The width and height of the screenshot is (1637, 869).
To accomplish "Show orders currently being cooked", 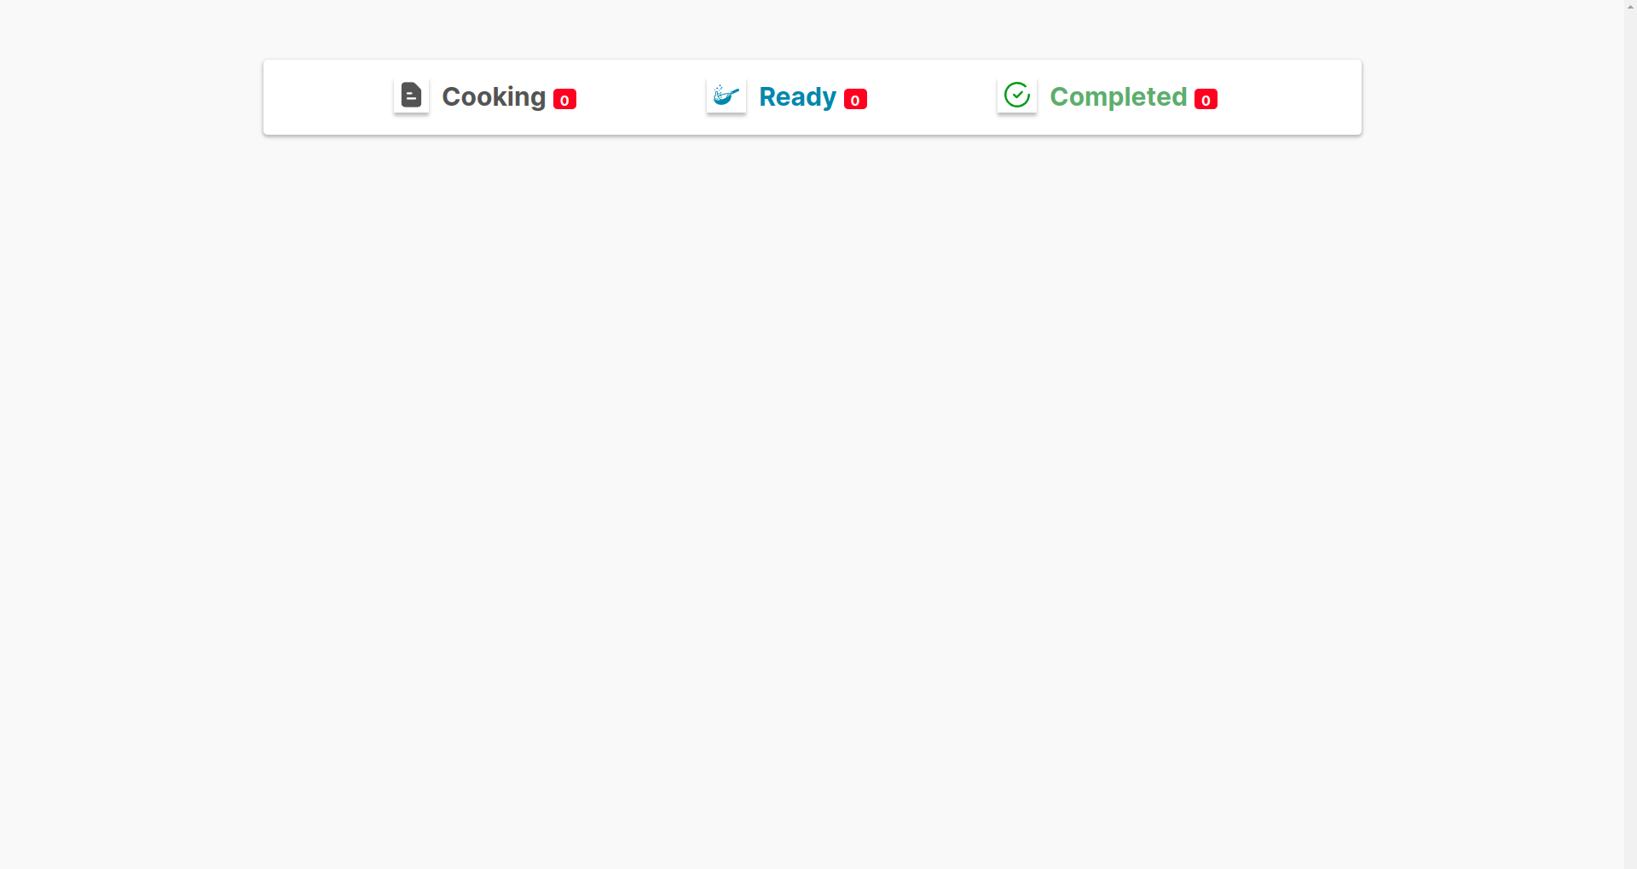I will [484, 96].
